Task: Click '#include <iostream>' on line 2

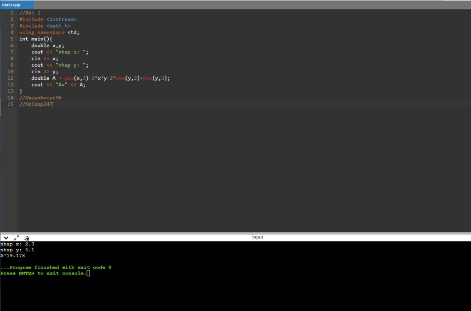Action: (x=48, y=19)
